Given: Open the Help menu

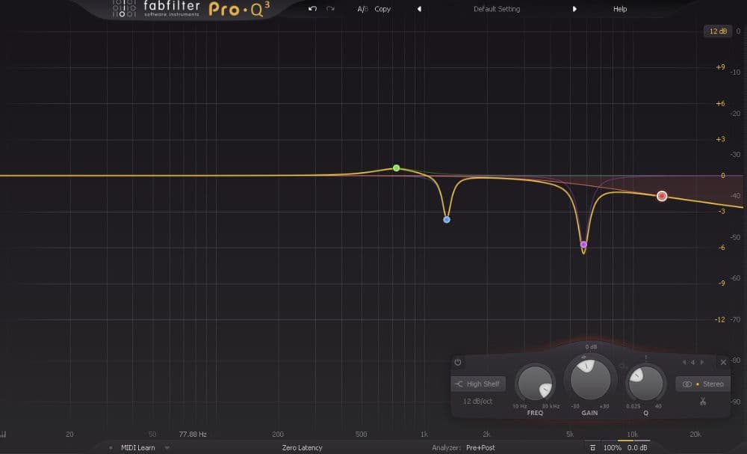Looking at the screenshot, I should pos(620,9).
